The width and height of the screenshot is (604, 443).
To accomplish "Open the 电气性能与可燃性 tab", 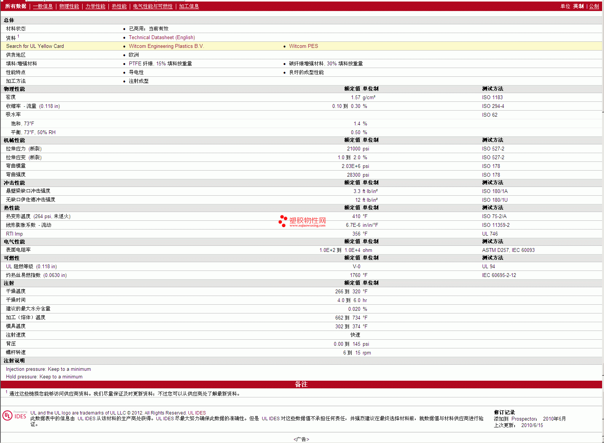I will pyautogui.click(x=153, y=6).
